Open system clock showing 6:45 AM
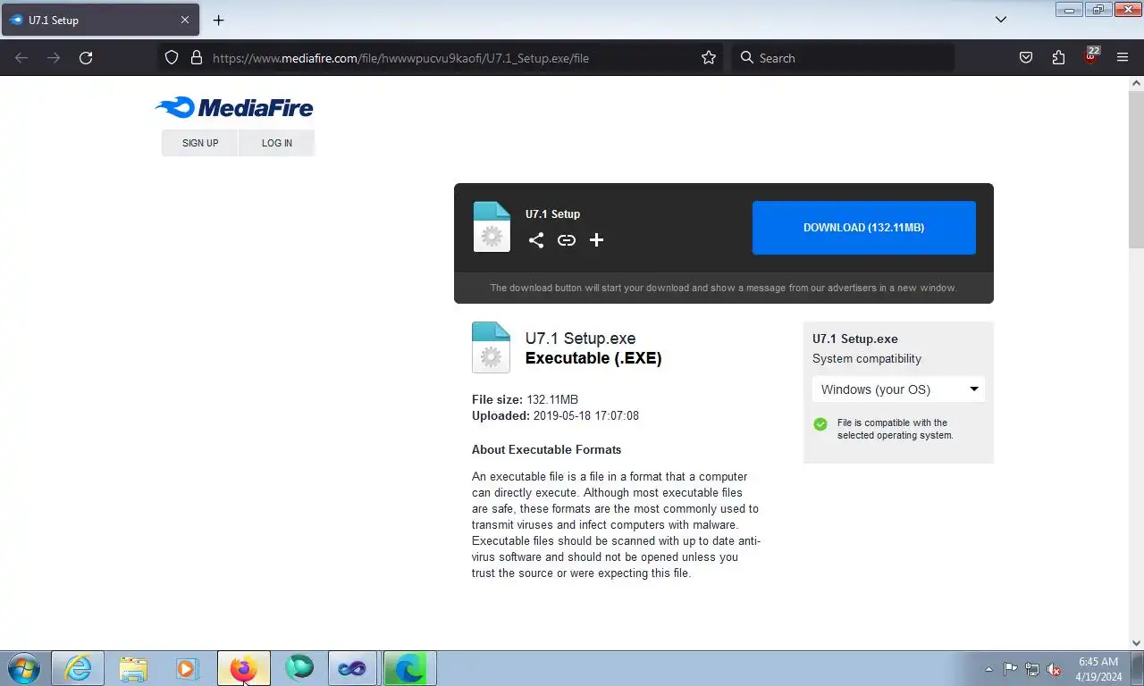1144x686 pixels. coord(1098,669)
